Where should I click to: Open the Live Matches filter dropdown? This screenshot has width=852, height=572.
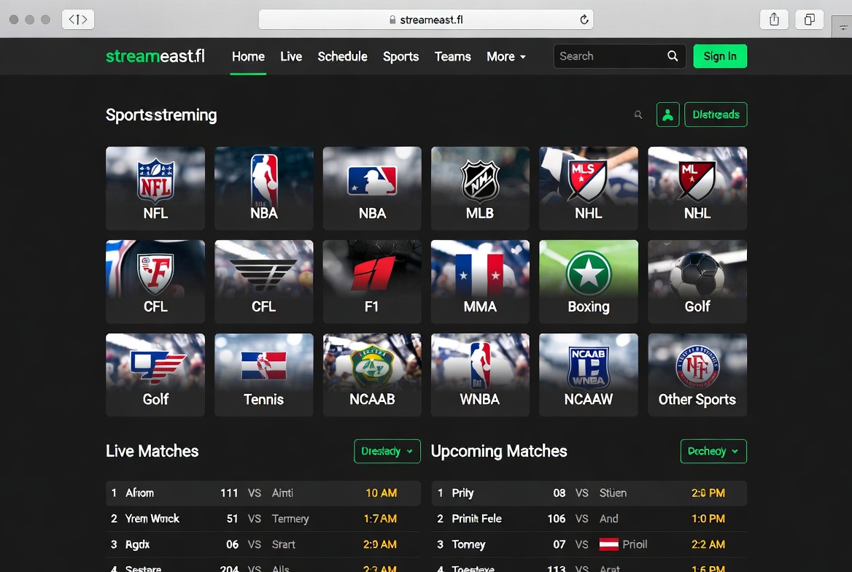[x=387, y=452]
